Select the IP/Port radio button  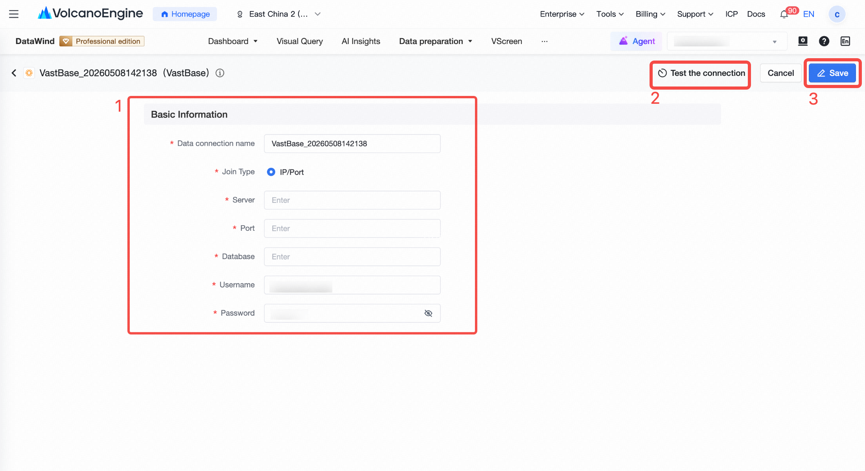(271, 172)
